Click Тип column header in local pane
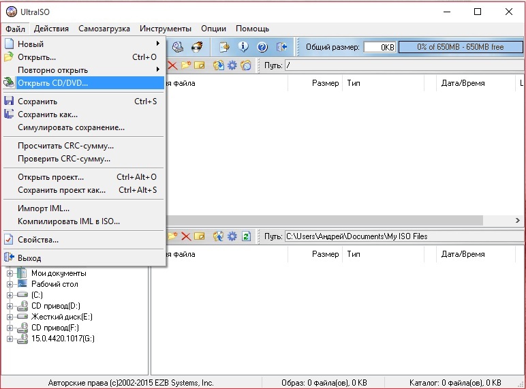 383,254
